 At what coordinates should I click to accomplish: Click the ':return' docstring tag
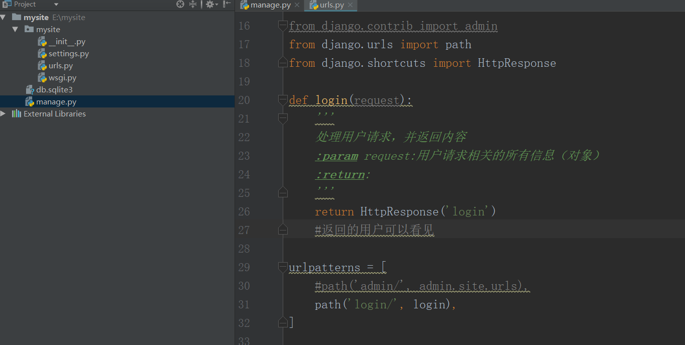click(340, 175)
